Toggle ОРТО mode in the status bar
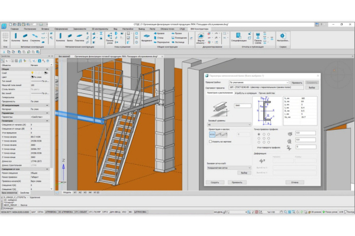 pos(105,212)
